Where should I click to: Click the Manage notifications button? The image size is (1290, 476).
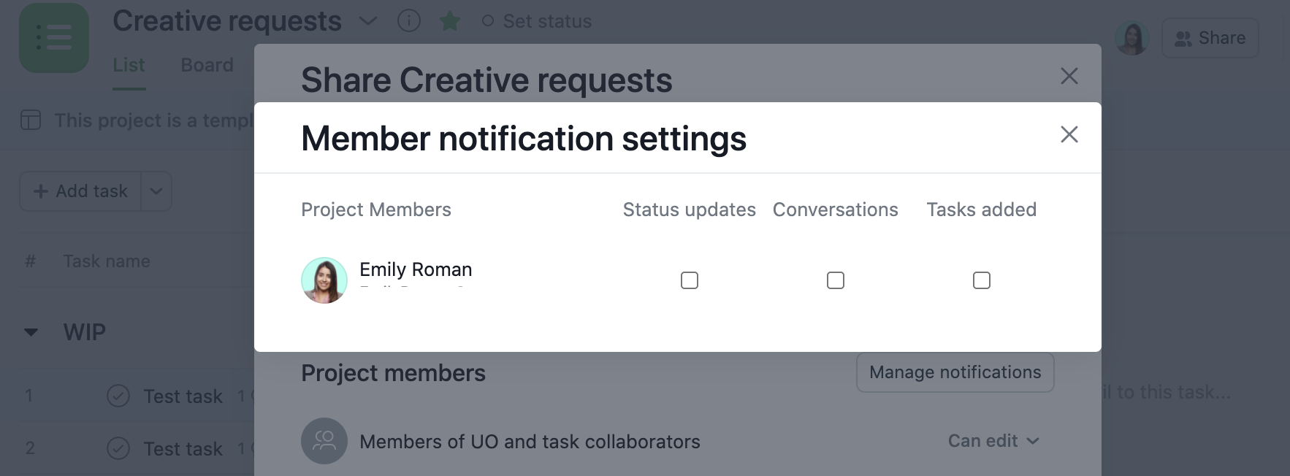click(955, 372)
